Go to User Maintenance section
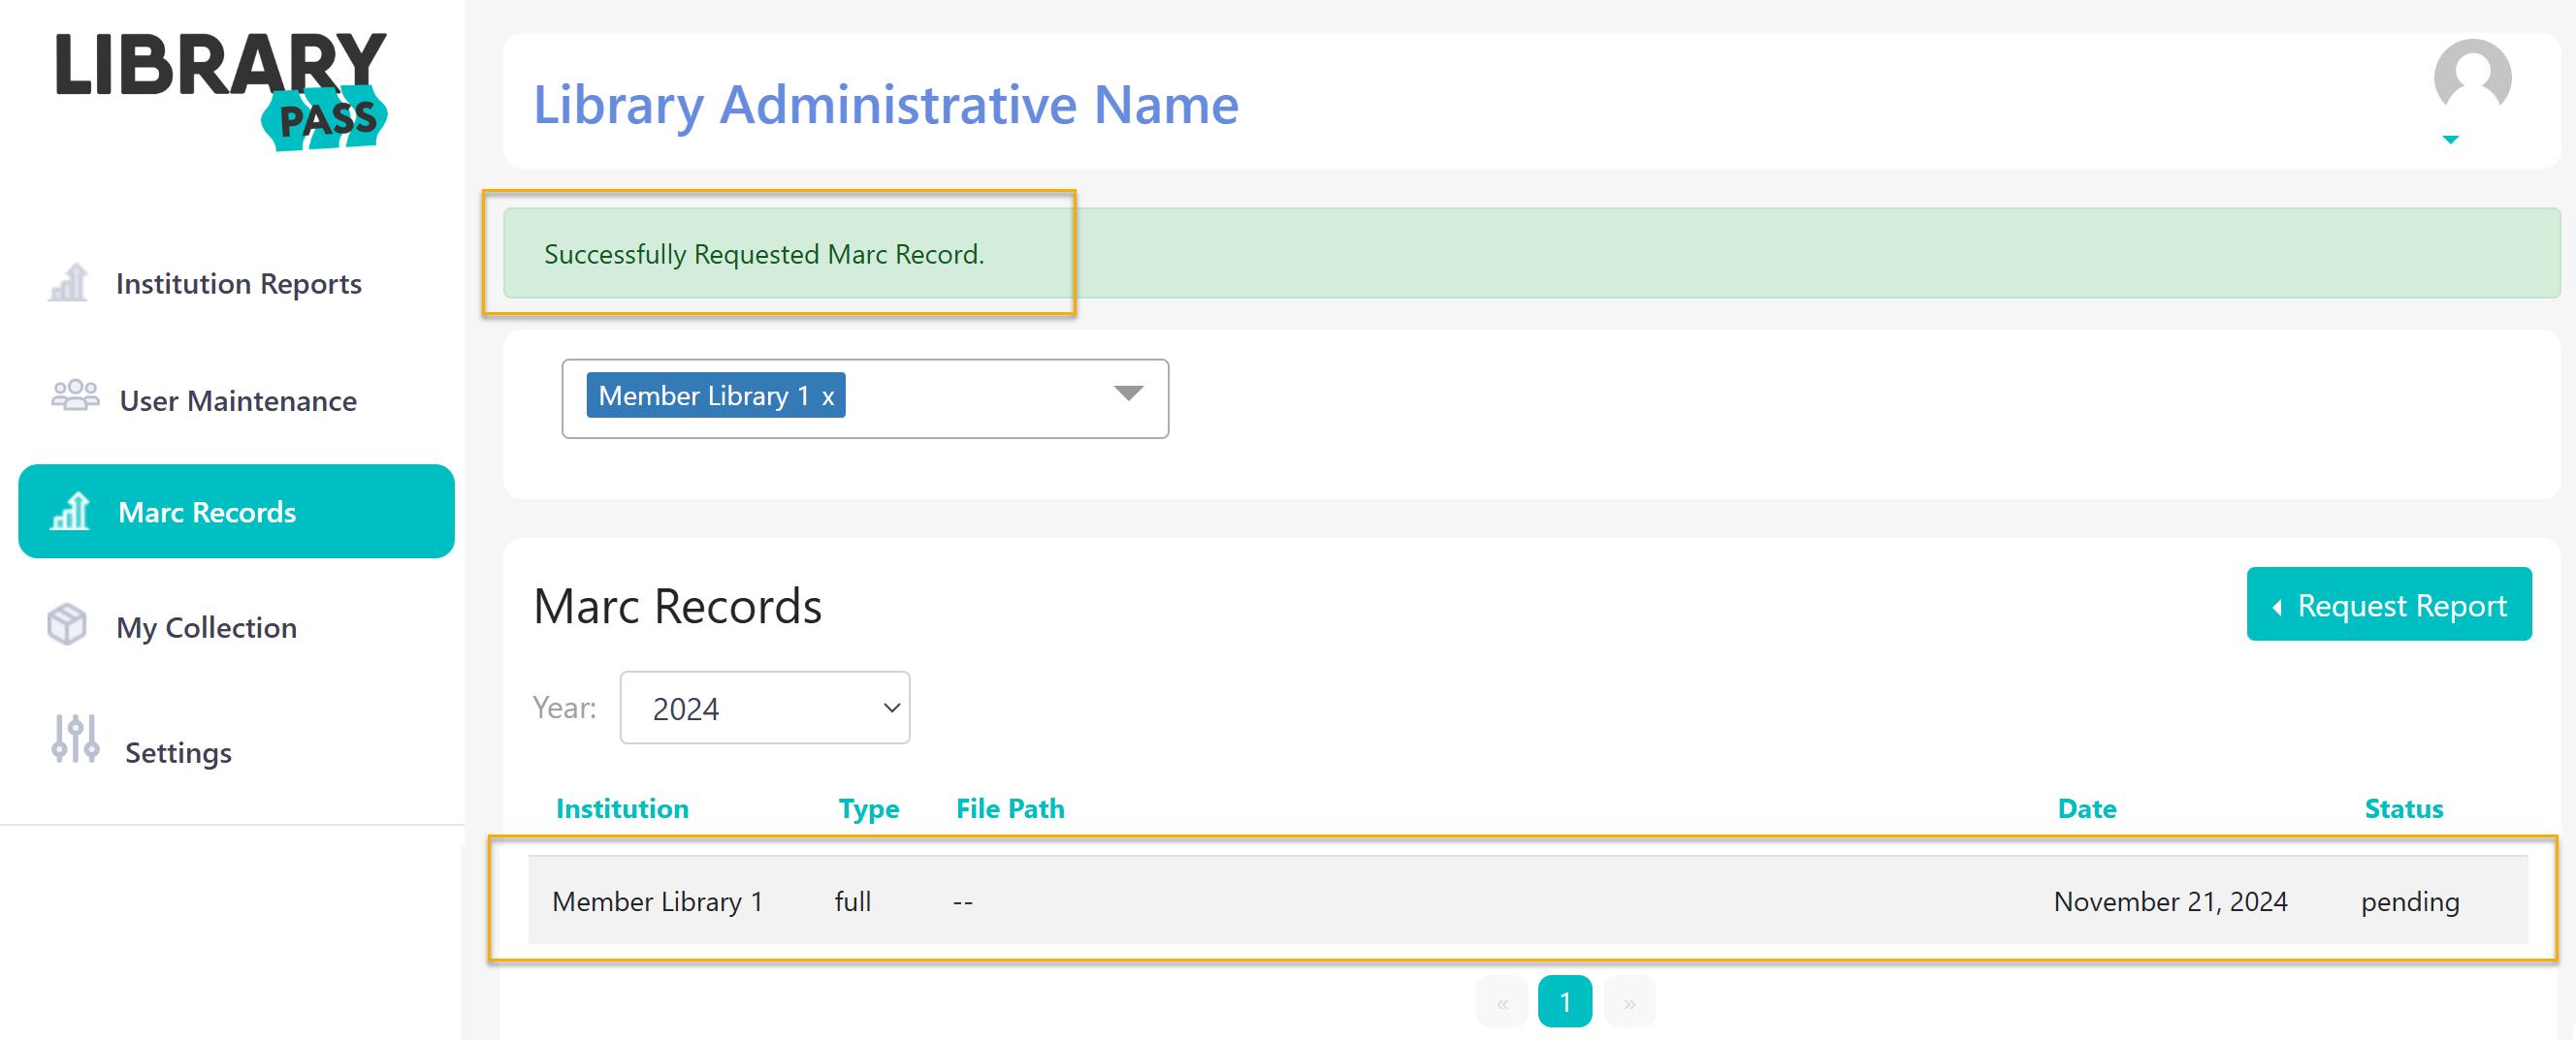Image resolution: width=2576 pixels, height=1040 pixels. pyautogui.click(x=238, y=400)
